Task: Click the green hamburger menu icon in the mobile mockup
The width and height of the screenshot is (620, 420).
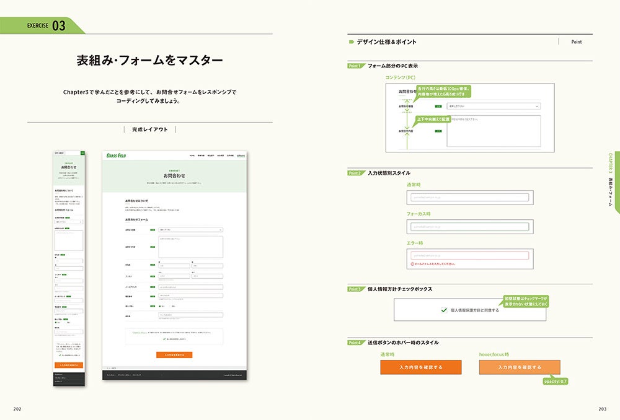Action: [82, 153]
